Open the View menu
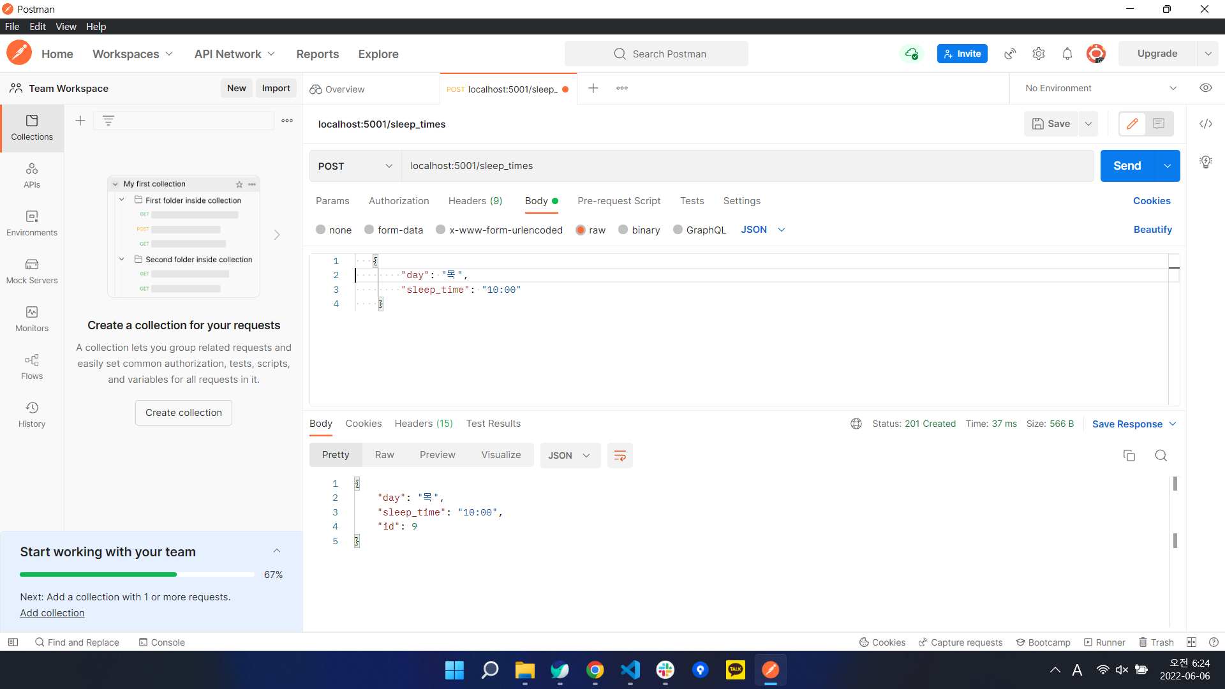This screenshot has width=1225, height=689. coord(66,26)
